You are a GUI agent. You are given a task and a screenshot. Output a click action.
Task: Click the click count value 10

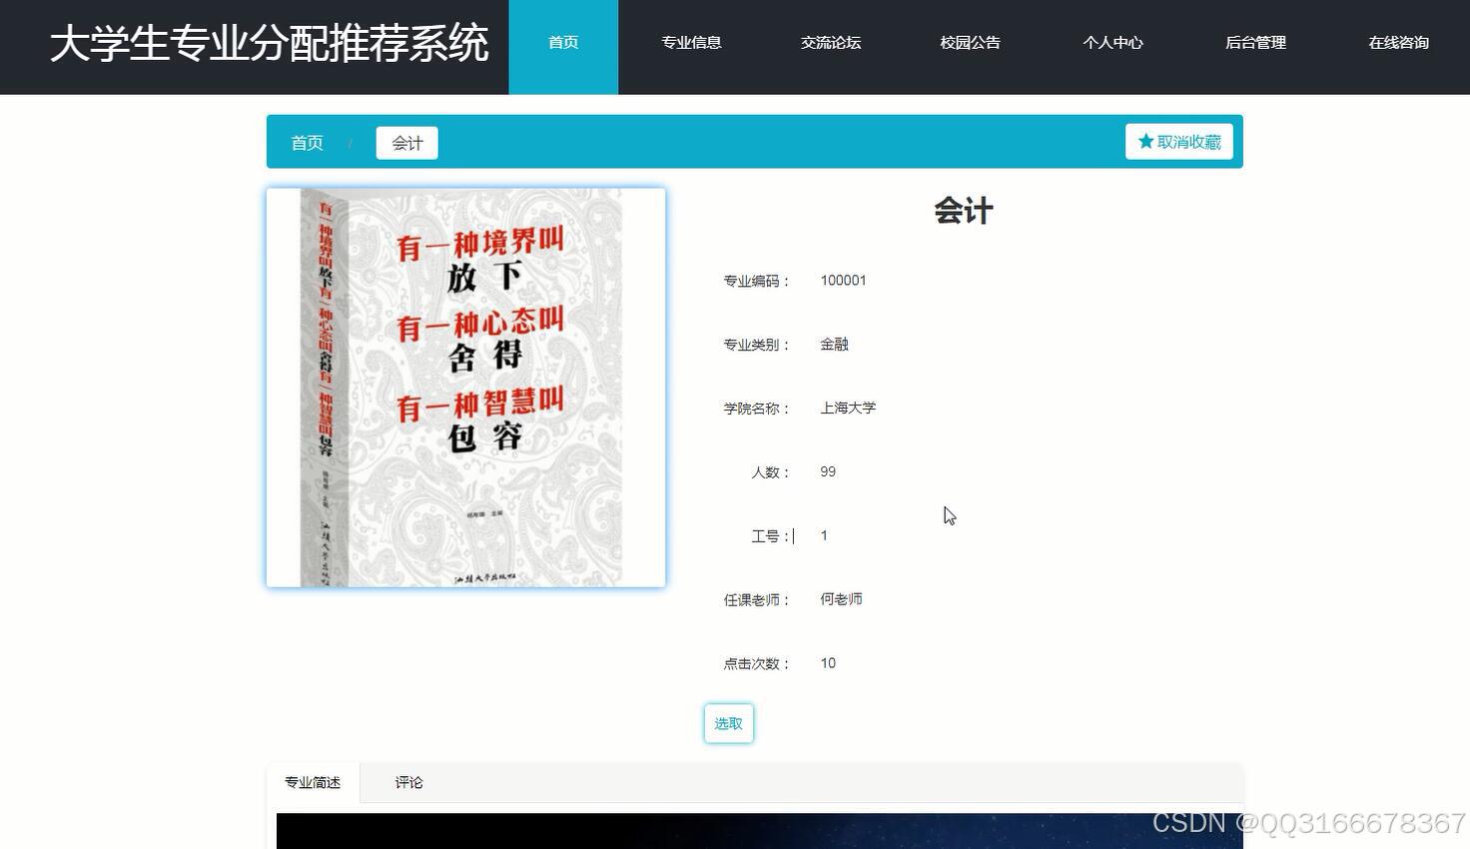point(828,663)
